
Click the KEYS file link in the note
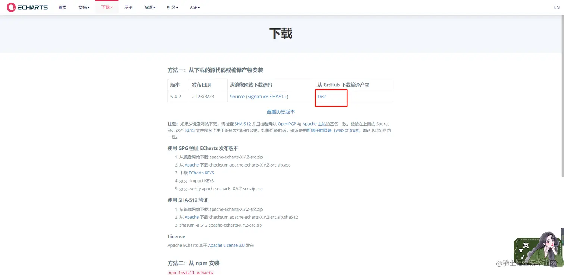[x=189, y=130]
